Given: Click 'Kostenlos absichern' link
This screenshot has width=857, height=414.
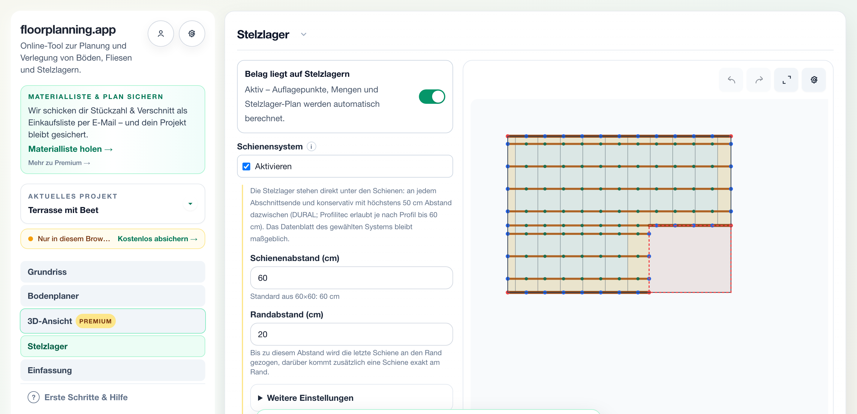Looking at the screenshot, I should click(158, 239).
